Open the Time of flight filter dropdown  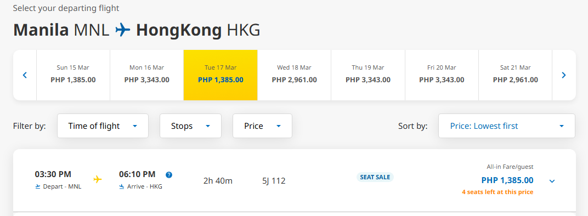pyautogui.click(x=103, y=126)
